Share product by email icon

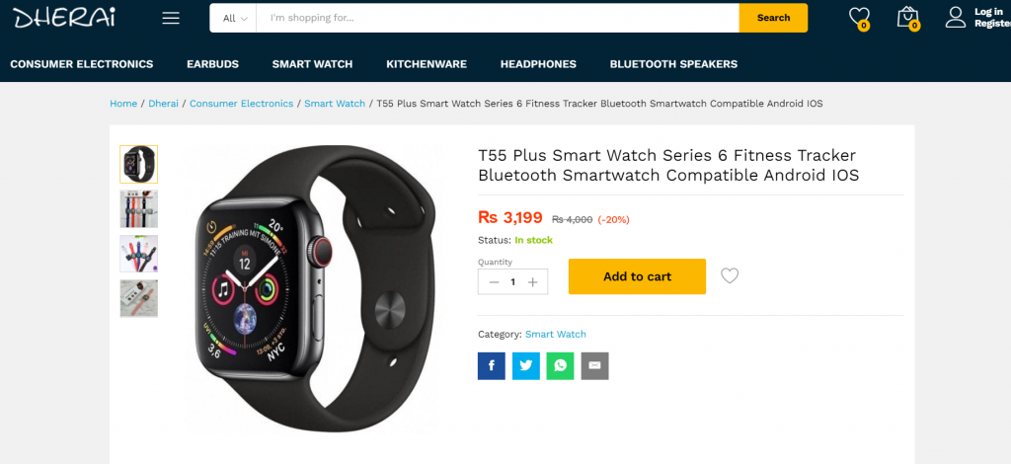click(594, 366)
